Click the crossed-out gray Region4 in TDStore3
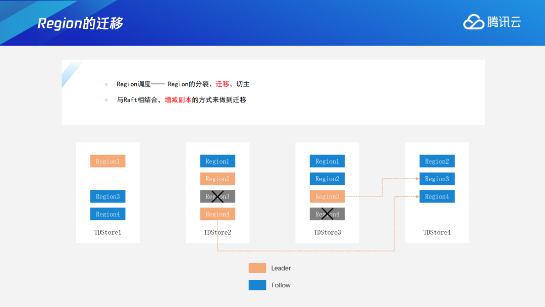Viewport: 545px width, 307px height. [x=328, y=214]
